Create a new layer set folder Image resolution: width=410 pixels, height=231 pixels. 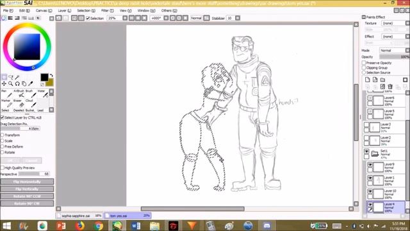(382, 80)
